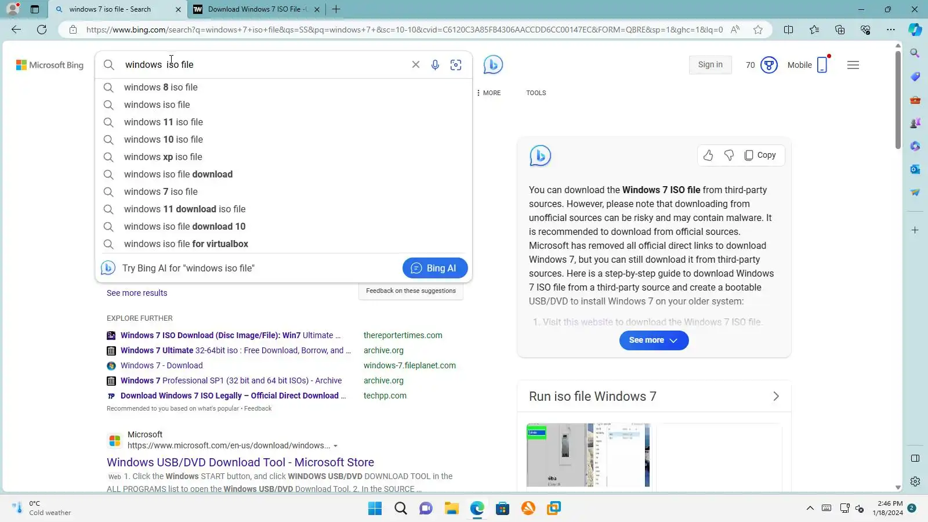Open a new browser tab
Screen dimensions: 928x522
tap(336, 9)
